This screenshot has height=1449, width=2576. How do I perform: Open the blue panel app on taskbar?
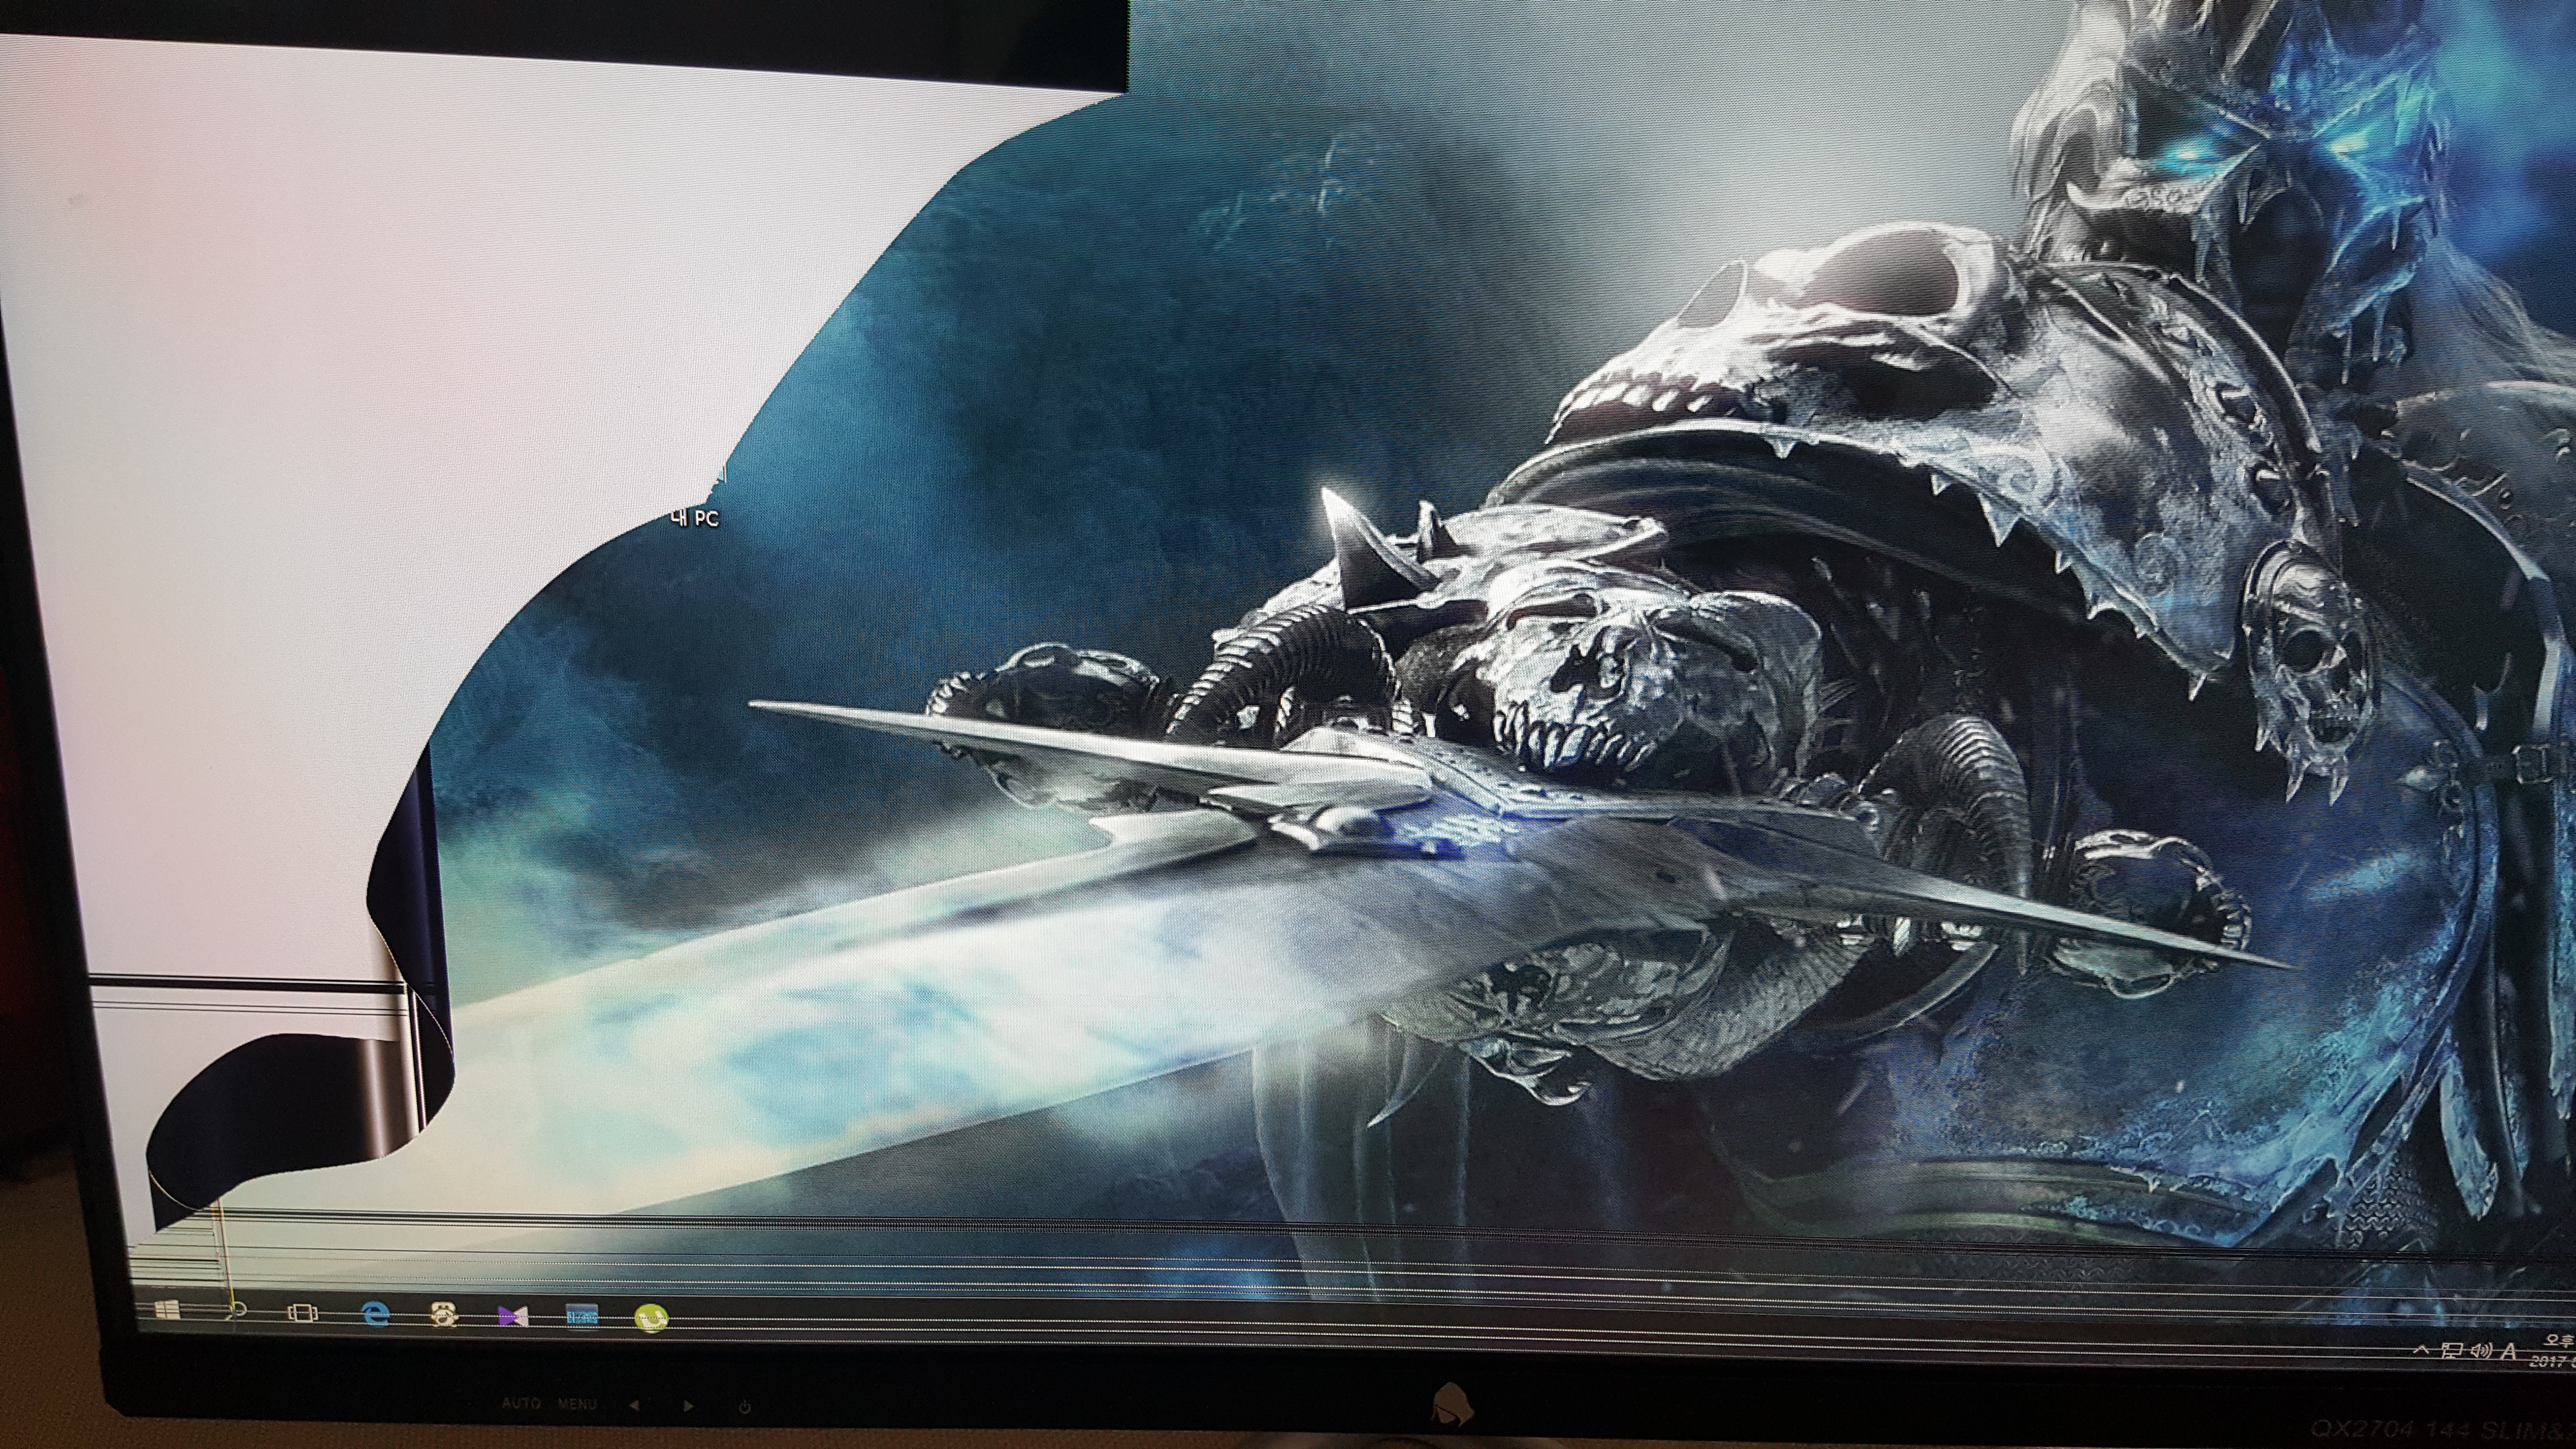coord(582,1317)
